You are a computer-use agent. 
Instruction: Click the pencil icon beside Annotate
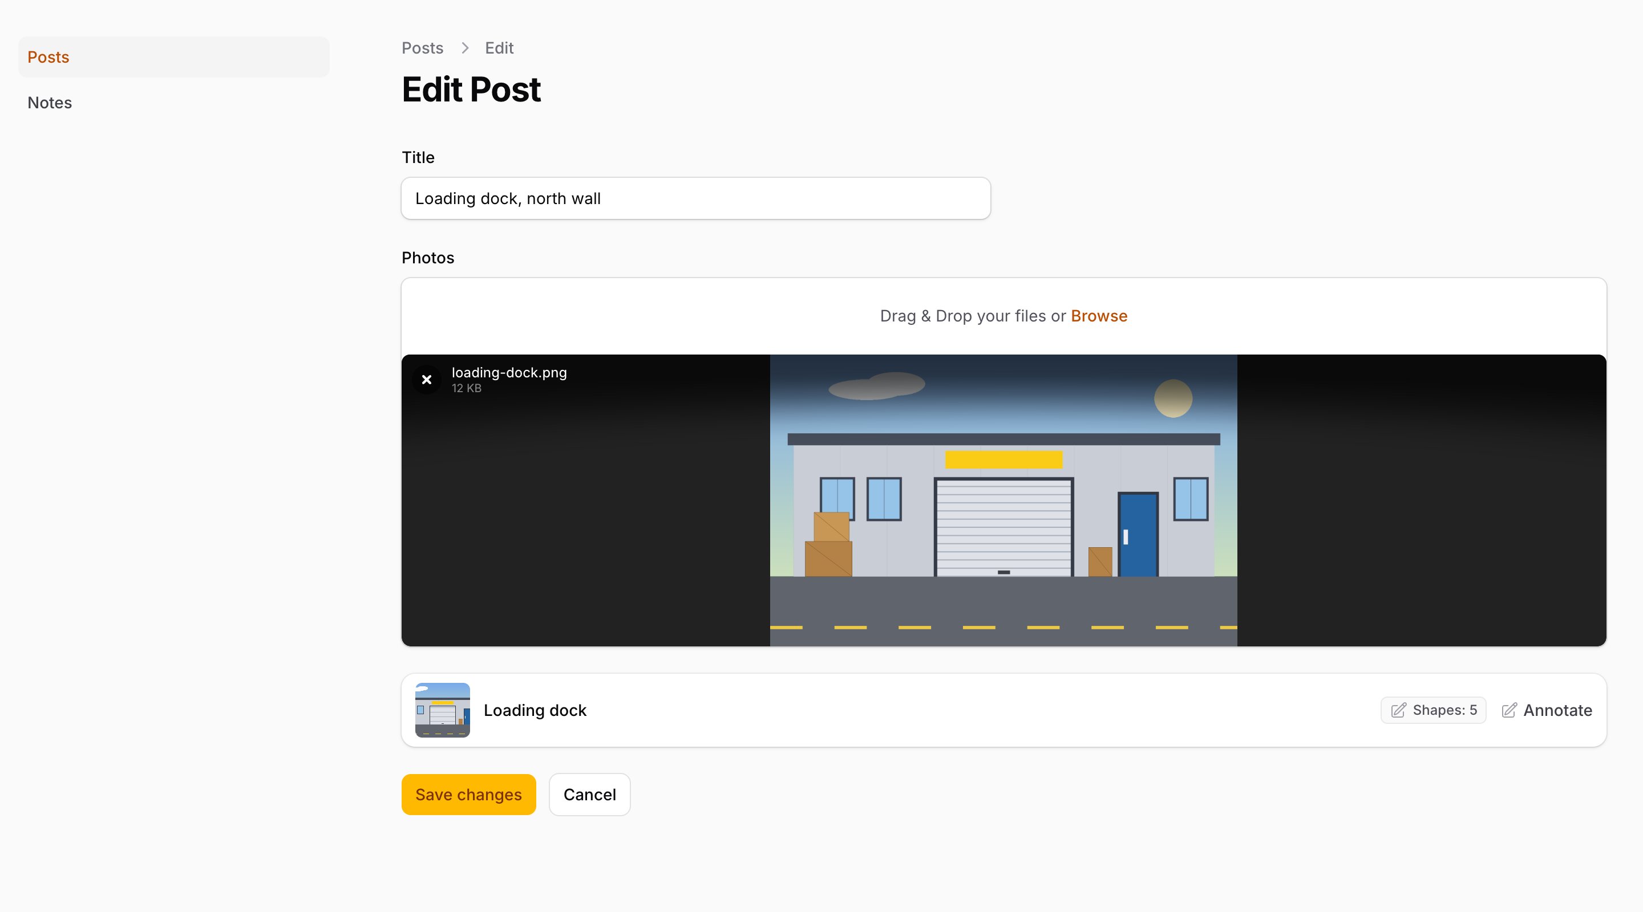point(1509,710)
